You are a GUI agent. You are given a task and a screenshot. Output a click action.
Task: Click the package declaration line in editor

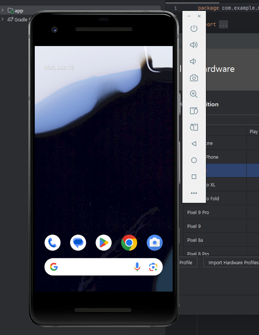(x=228, y=8)
